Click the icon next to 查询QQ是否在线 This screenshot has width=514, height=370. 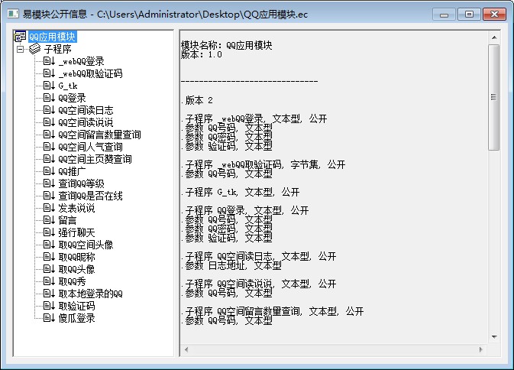pyautogui.click(x=49, y=196)
